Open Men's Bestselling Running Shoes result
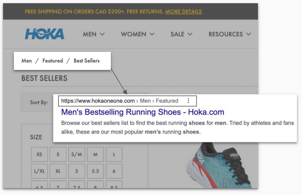Image resolution: width=302 pixels, height=195 pixels. click(143, 112)
